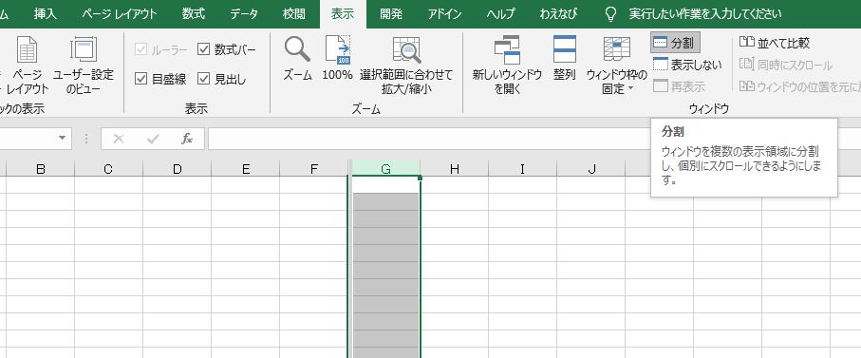Arrange all windows (整列)
The height and width of the screenshot is (358, 861).
coord(565,58)
